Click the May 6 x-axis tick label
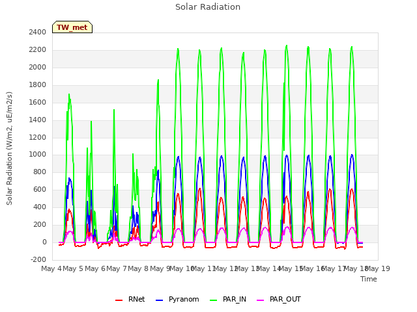 tap(95, 268)
